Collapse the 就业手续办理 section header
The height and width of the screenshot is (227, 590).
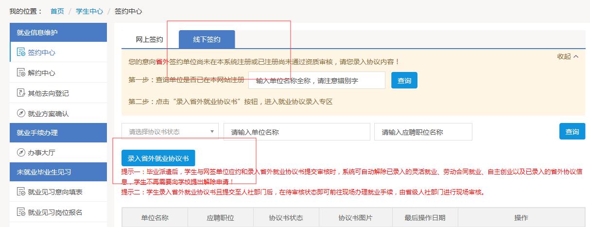(58, 133)
